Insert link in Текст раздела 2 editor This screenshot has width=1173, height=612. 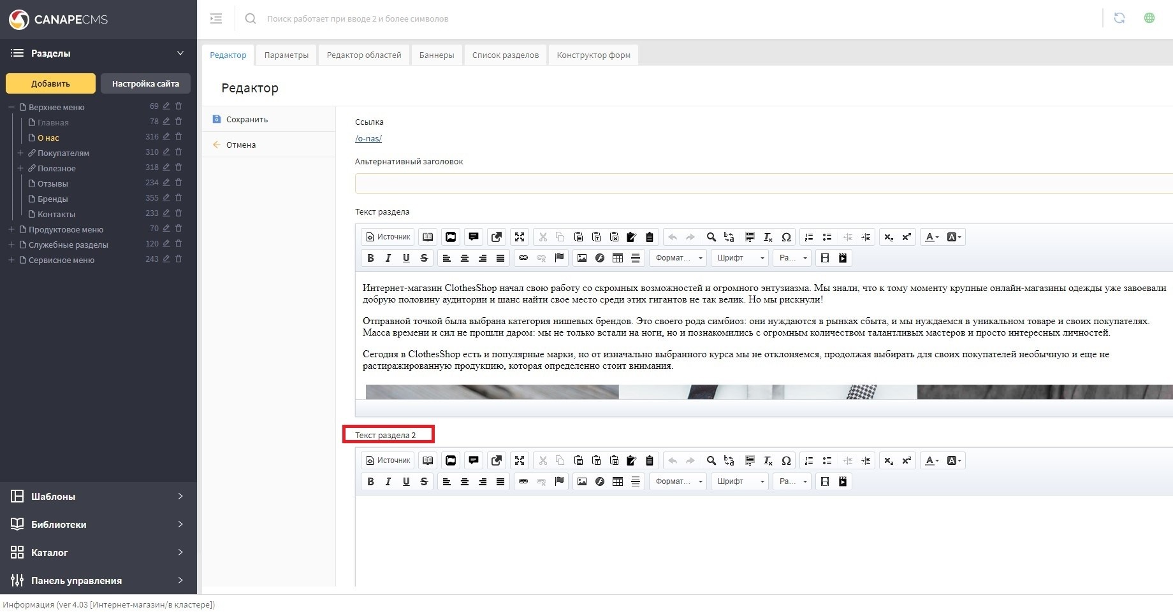pos(523,481)
